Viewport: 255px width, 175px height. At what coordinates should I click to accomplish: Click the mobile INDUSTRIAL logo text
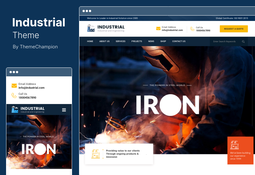[x=33, y=108]
